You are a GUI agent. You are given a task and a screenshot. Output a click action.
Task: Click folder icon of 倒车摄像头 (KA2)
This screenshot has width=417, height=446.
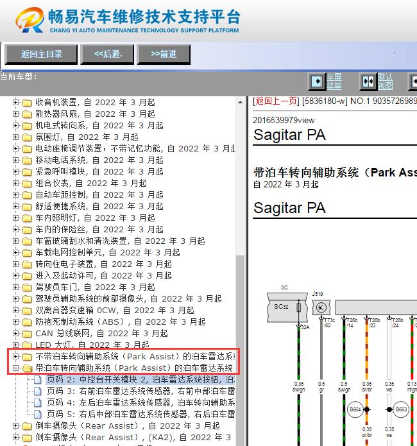(x=27, y=438)
